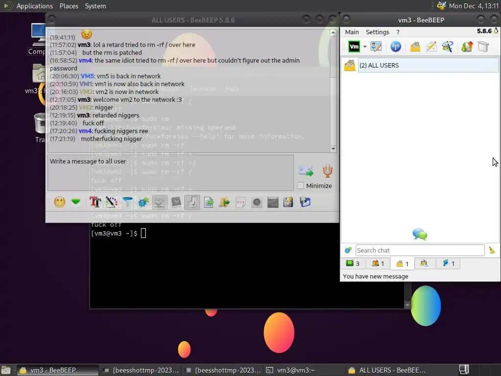This screenshot has width=501, height=376.
Task: Click the chat scrollbar up arrow
Action: tap(333, 33)
